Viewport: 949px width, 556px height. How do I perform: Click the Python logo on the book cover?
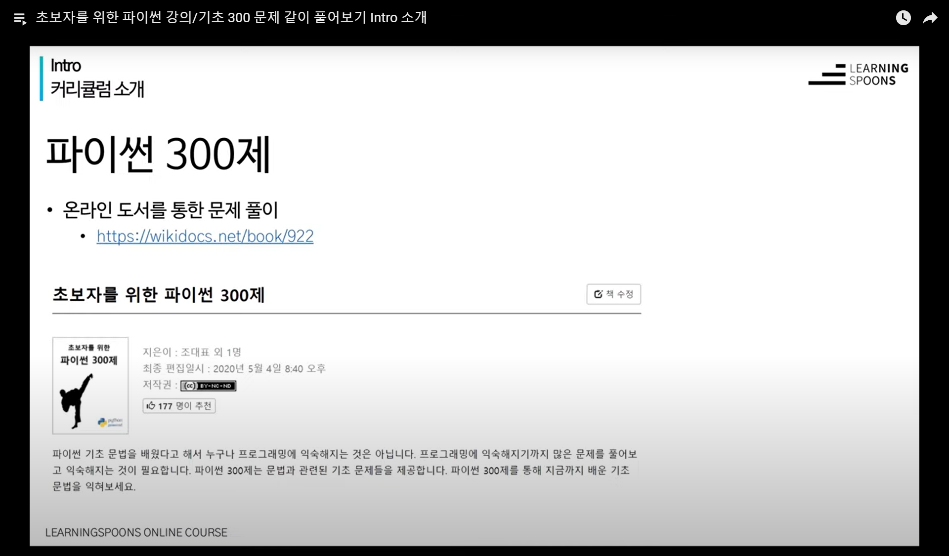[102, 422]
